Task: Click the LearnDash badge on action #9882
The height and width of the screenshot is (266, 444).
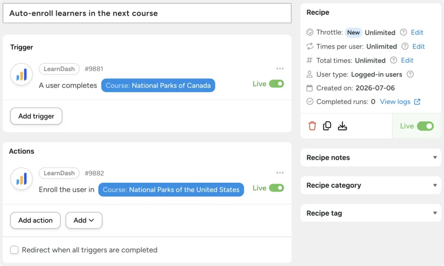Action: click(59, 173)
